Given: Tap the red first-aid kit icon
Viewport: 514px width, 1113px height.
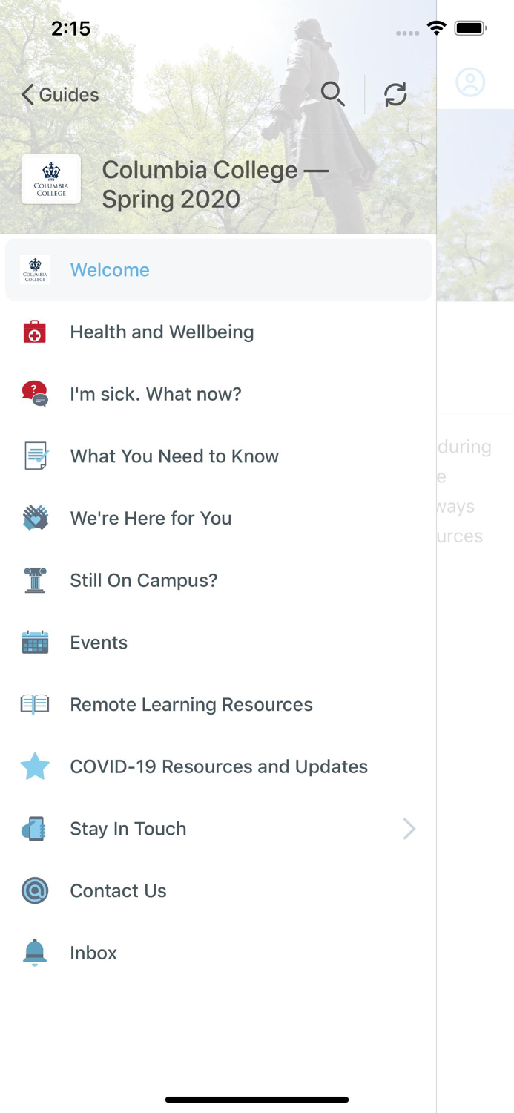Looking at the screenshot, I should (x=35, y=332).
